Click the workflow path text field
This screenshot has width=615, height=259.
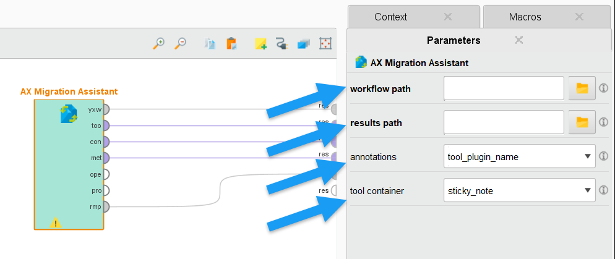(x=503, y=89)
